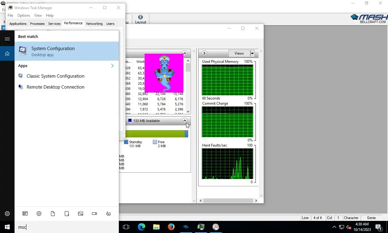
Task: Select the Performance tab
Action: [73, 23]
